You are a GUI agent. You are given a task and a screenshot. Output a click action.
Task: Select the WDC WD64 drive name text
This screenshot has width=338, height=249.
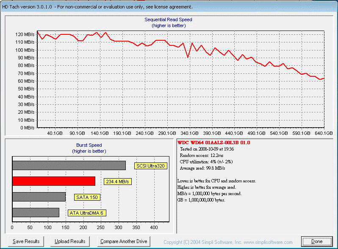pyautogui.click(x=213, y=143)
